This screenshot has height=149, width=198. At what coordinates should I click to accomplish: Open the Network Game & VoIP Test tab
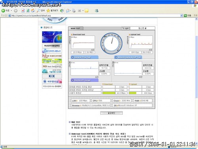(128, 58)
